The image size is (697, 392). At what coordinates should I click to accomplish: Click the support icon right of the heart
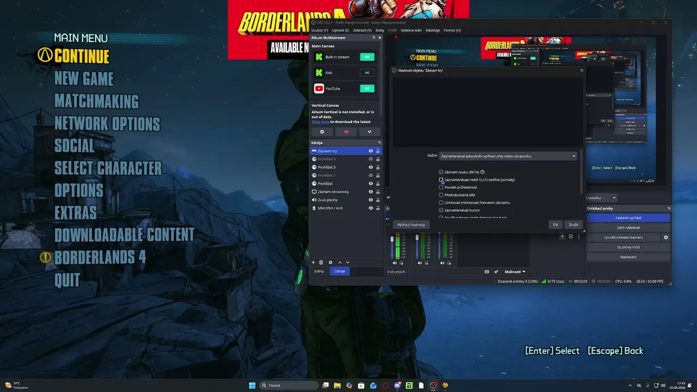coord(370,132)
